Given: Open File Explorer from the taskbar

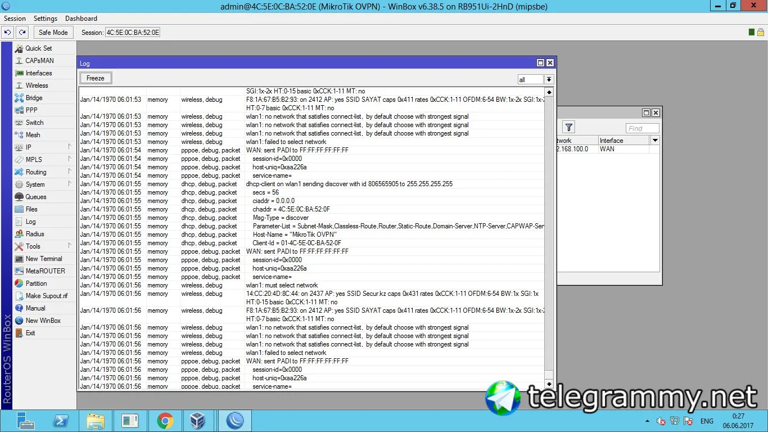Looking at the screenshot, I should [95, 421].
